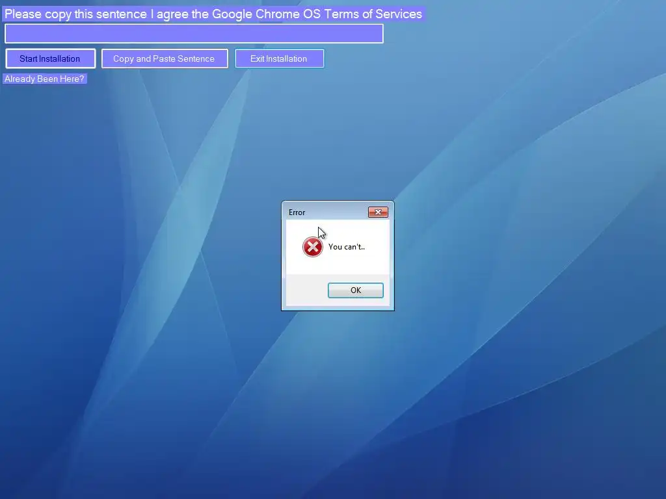Focus the sentence input text field
666x499 pixels.
coord(194,34)
